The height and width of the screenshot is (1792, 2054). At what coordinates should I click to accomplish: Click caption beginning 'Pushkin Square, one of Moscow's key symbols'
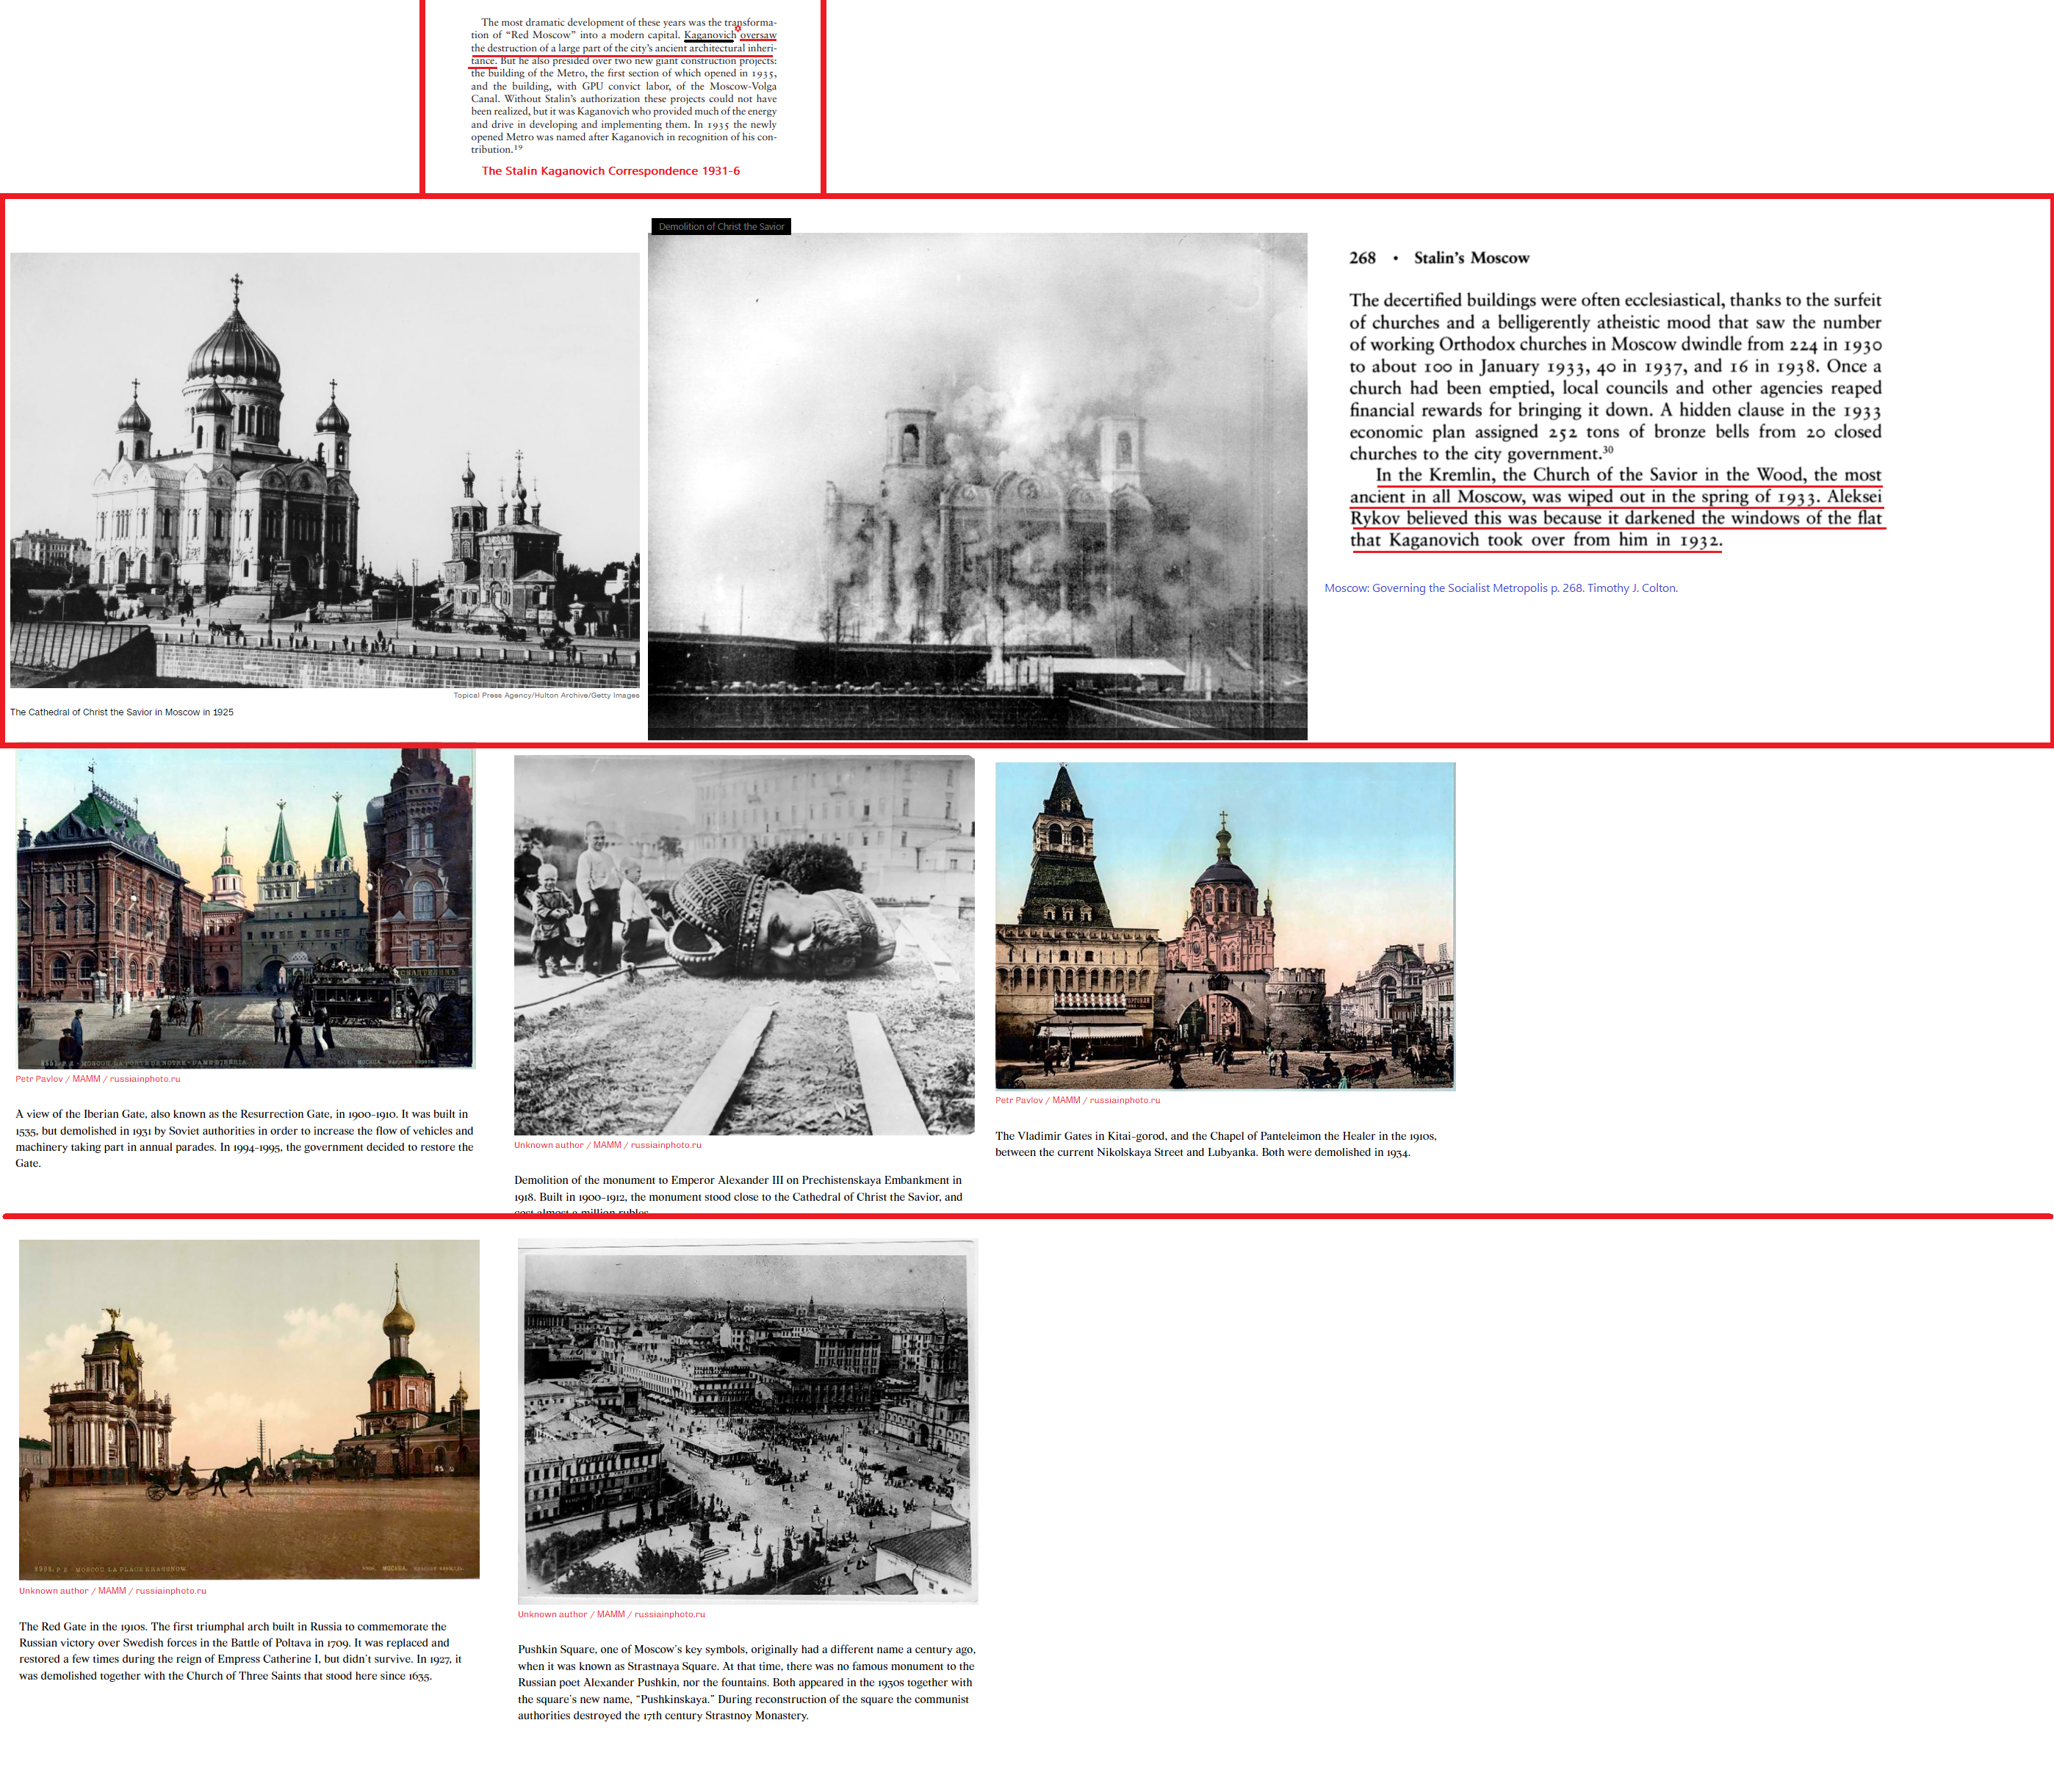[x=747, y=1682]
